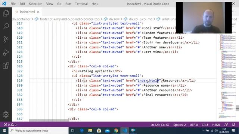
Task: Show hidden system tray icons
Action: (203, 131)
